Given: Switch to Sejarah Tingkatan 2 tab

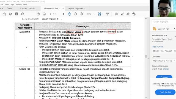Looking at the screenshot, I should [x=77, y=9].
